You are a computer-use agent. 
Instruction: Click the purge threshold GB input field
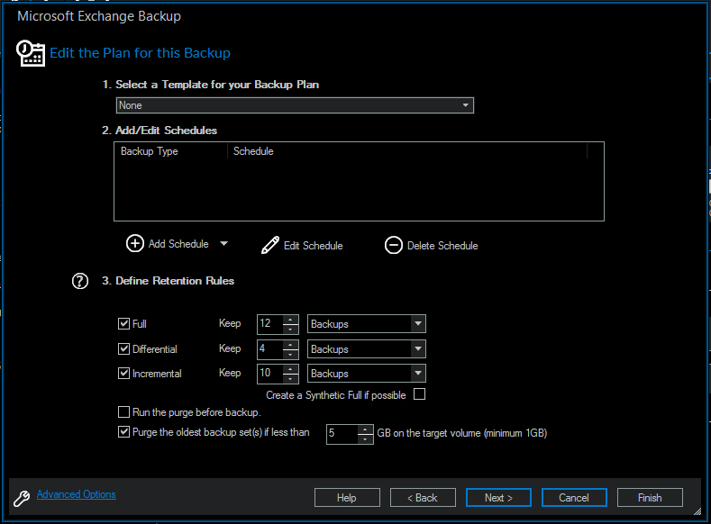pos(342,434)
